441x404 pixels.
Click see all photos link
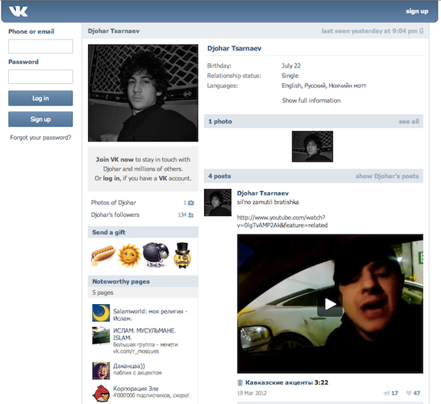coord(408,121)
